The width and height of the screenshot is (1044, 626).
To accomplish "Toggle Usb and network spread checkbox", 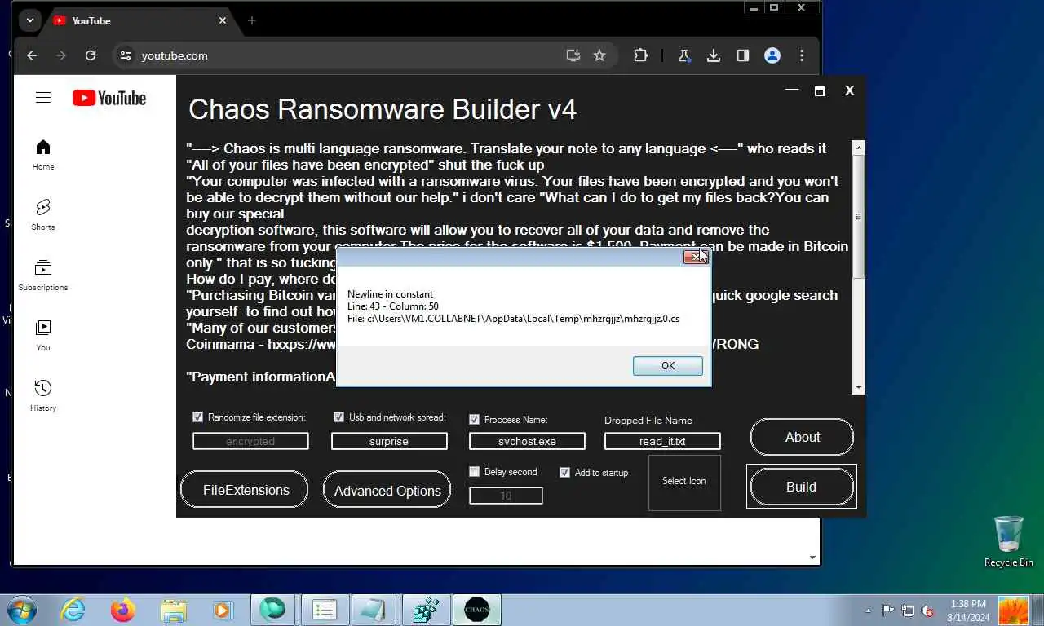I will tap(338, 417).
